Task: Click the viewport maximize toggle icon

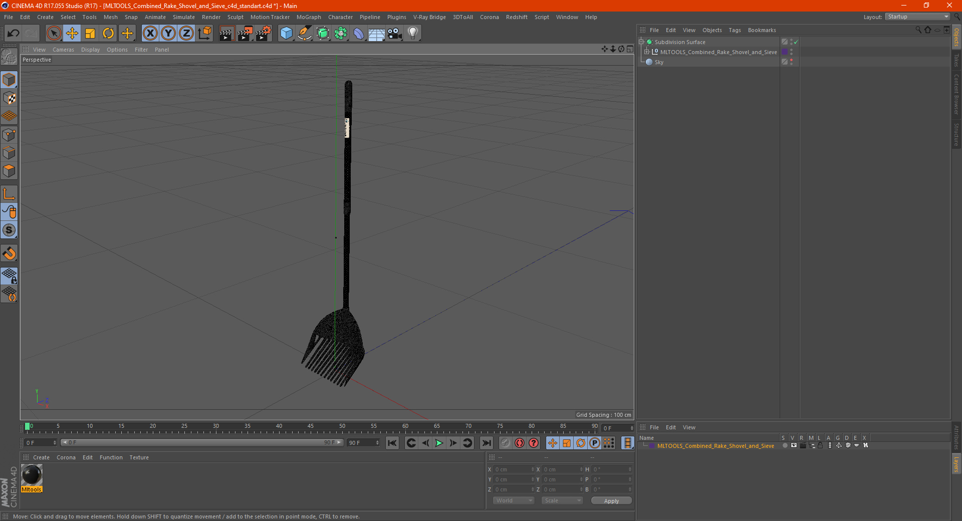Action: [630, 49]
